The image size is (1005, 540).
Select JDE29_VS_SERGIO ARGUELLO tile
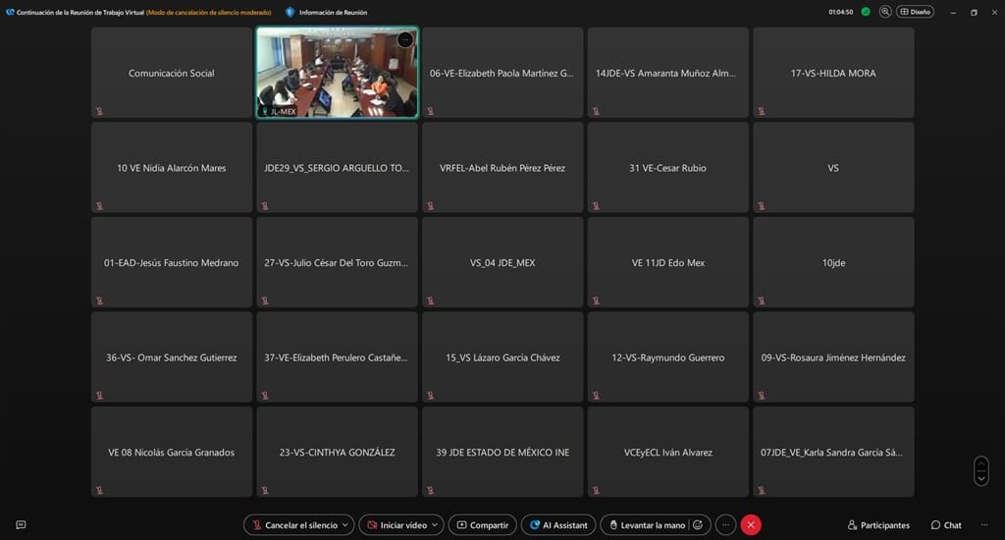pos(338,167)
